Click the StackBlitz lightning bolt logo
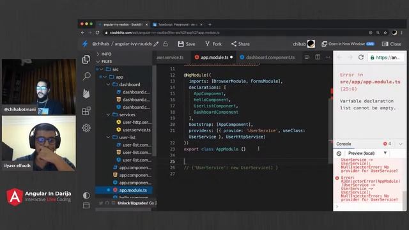This screenshot has width=409, height=230. (x=85, y=44)
